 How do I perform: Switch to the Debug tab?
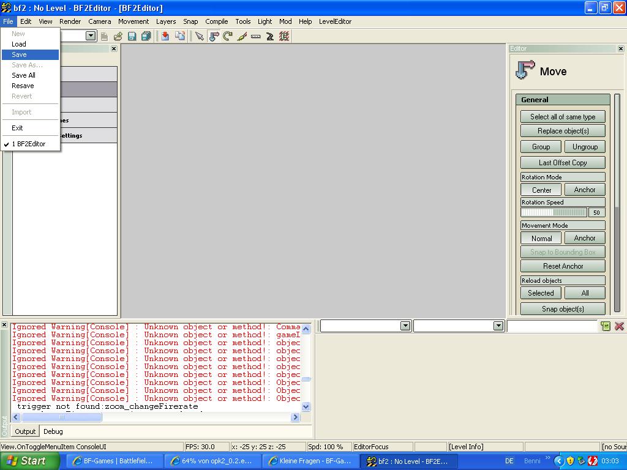tap(53, 431)
